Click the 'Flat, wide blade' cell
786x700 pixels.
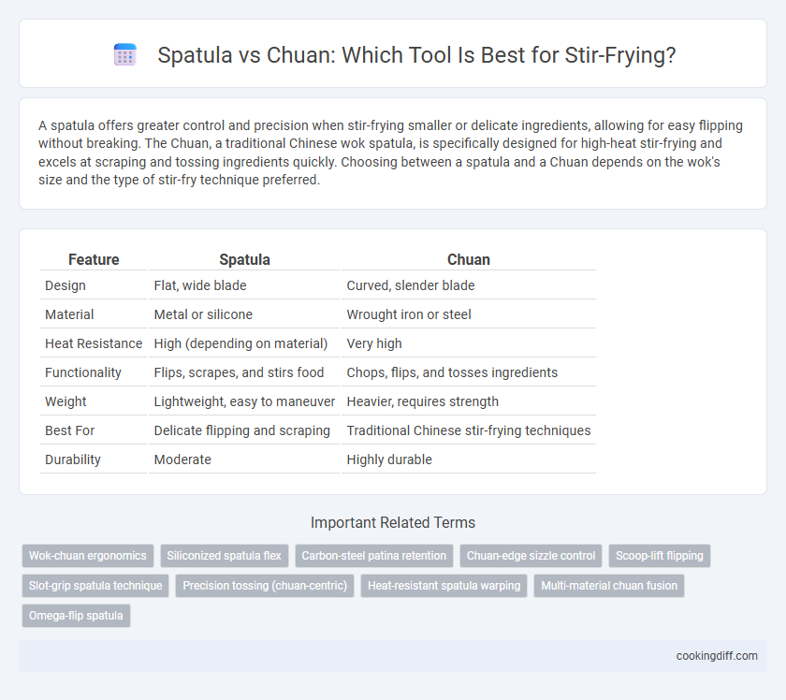(x=244, y=285)
